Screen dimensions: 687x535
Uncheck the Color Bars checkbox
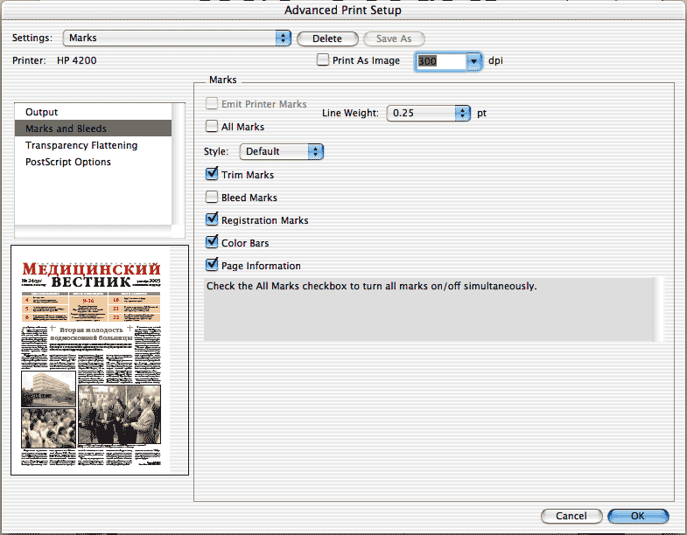[x=212, y=242]
